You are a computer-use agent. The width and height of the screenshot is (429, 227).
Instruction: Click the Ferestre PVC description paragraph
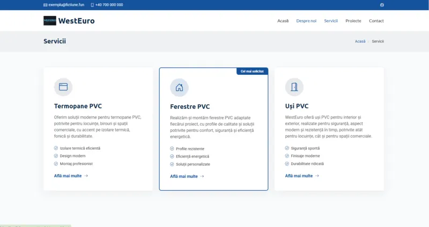pyautogui.click(x=212, y=127)
